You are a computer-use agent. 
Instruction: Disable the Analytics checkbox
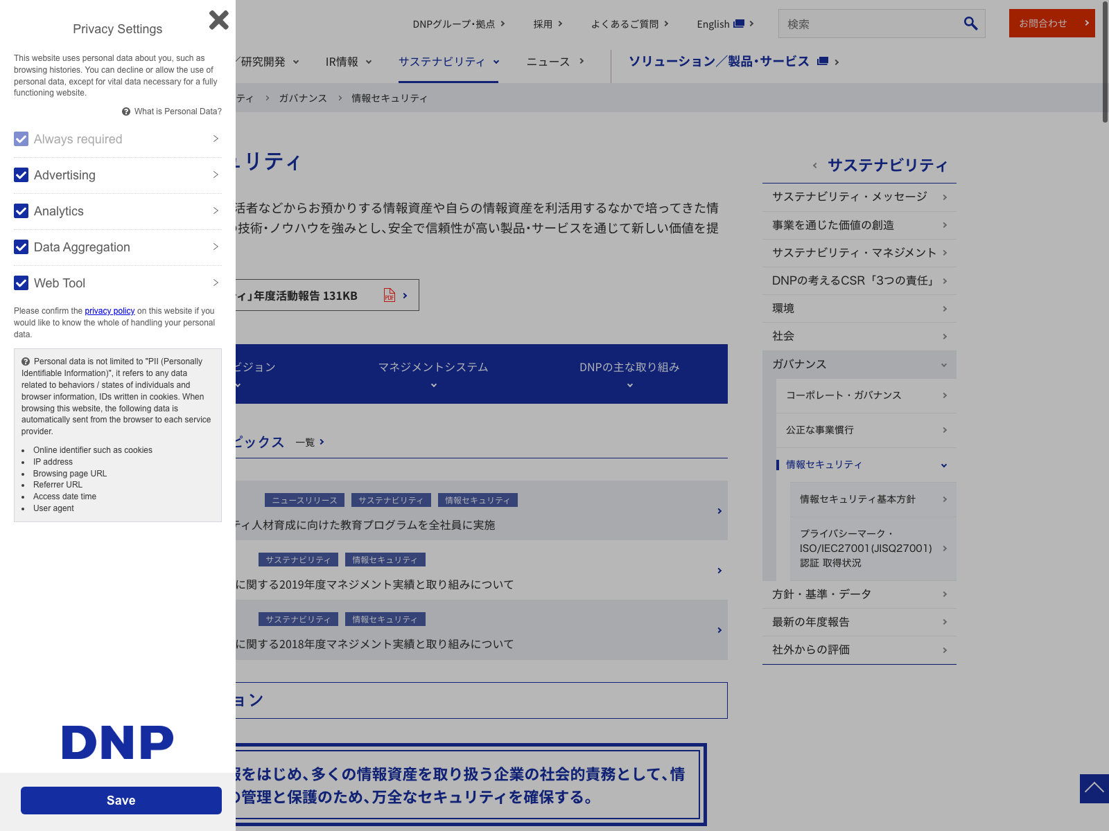tap(21, 211)
